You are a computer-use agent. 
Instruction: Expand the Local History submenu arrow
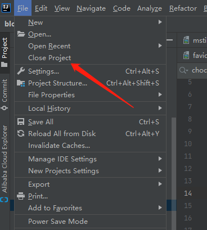pyautogui.click(x=160, y=108)
